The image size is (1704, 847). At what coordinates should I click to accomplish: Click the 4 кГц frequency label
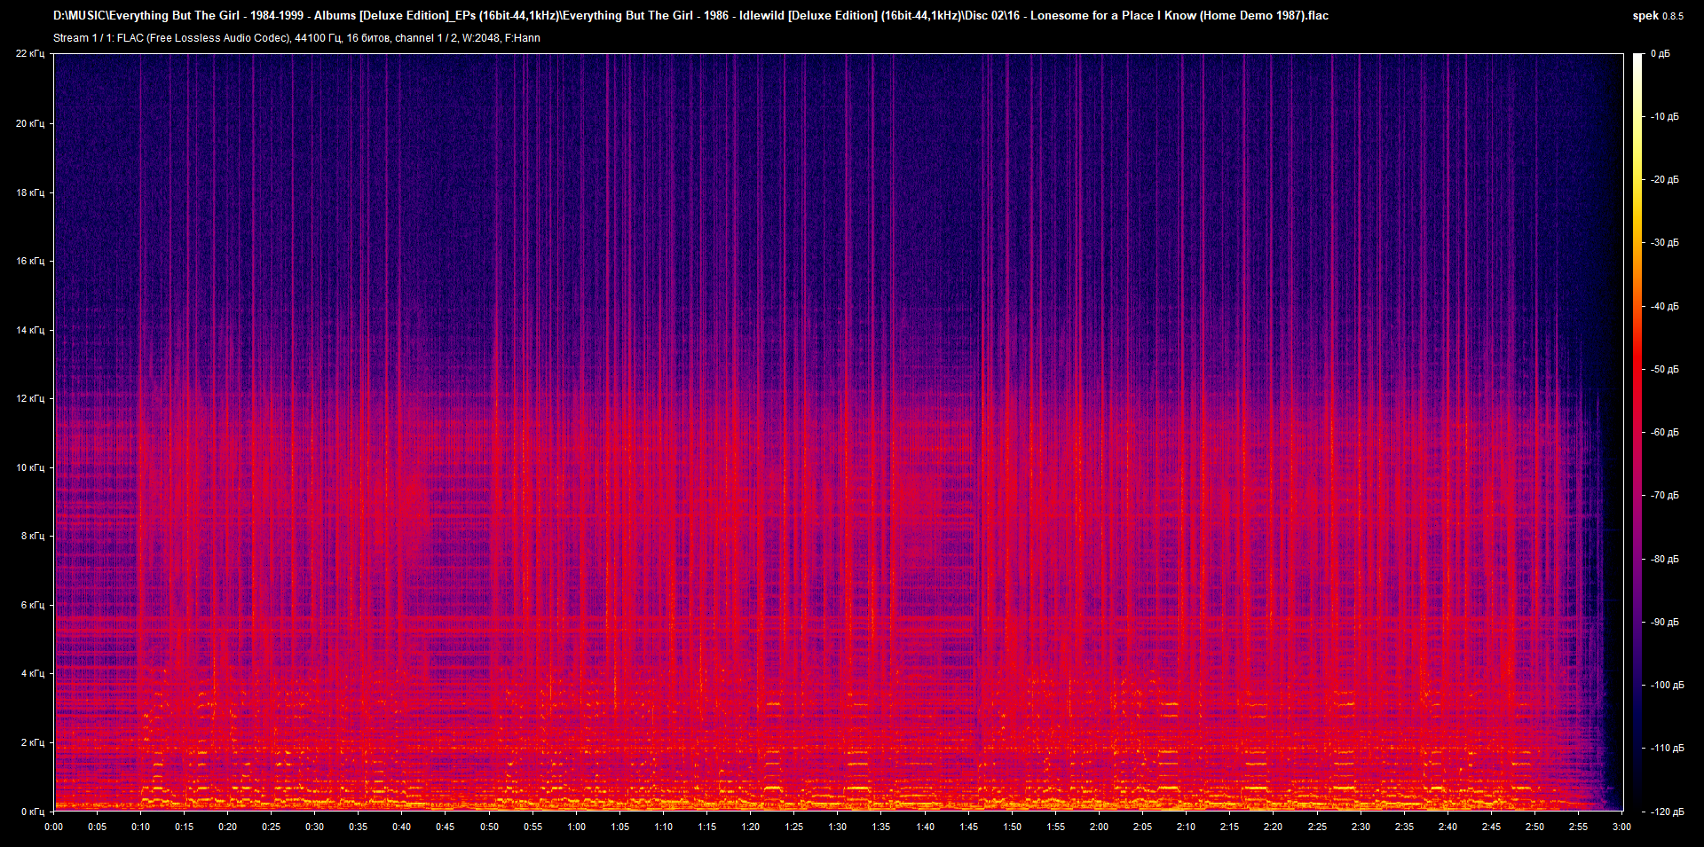click(x=33, y=673)
